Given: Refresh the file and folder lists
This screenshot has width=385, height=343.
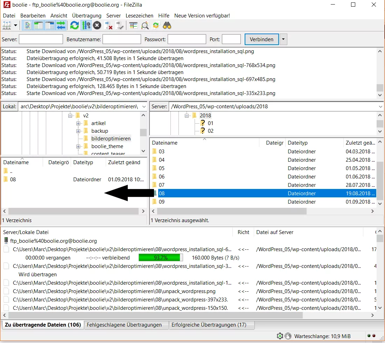Looking at the screenshot, I should tap(75, 25).
